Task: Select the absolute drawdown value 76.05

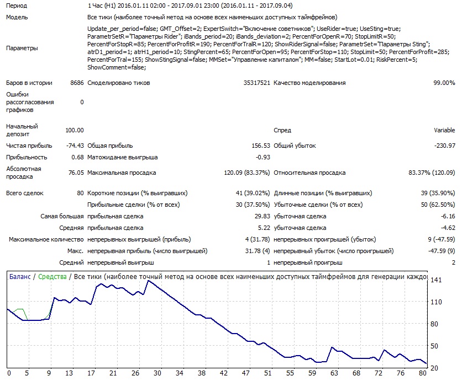Action: tap(76, 173)
